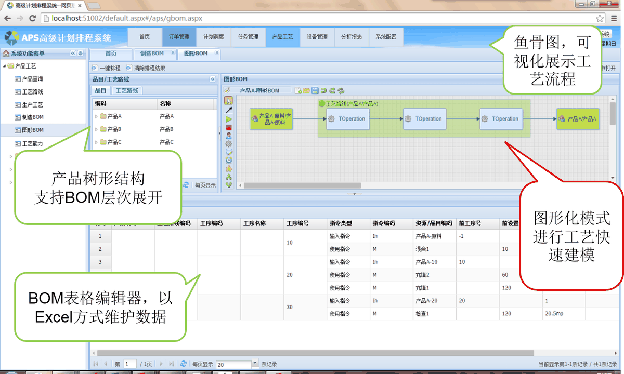Expand the 产品A tree node
The image size is (624, 374).
click(x=96, y=116)
